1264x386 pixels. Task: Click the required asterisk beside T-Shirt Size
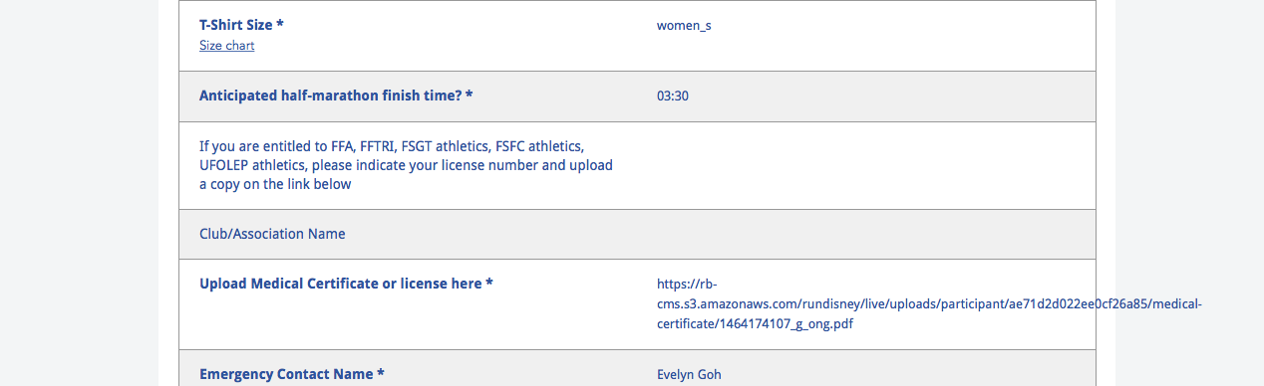click(280, 25)
